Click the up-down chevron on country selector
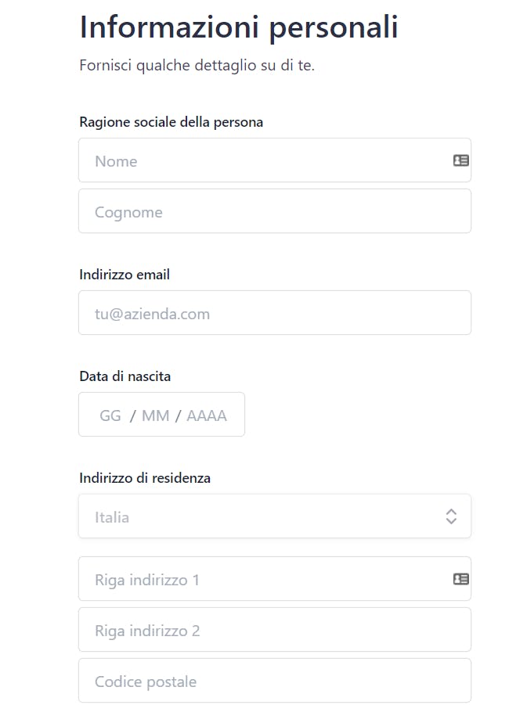The image size is (527, 705). pos(451,516)
